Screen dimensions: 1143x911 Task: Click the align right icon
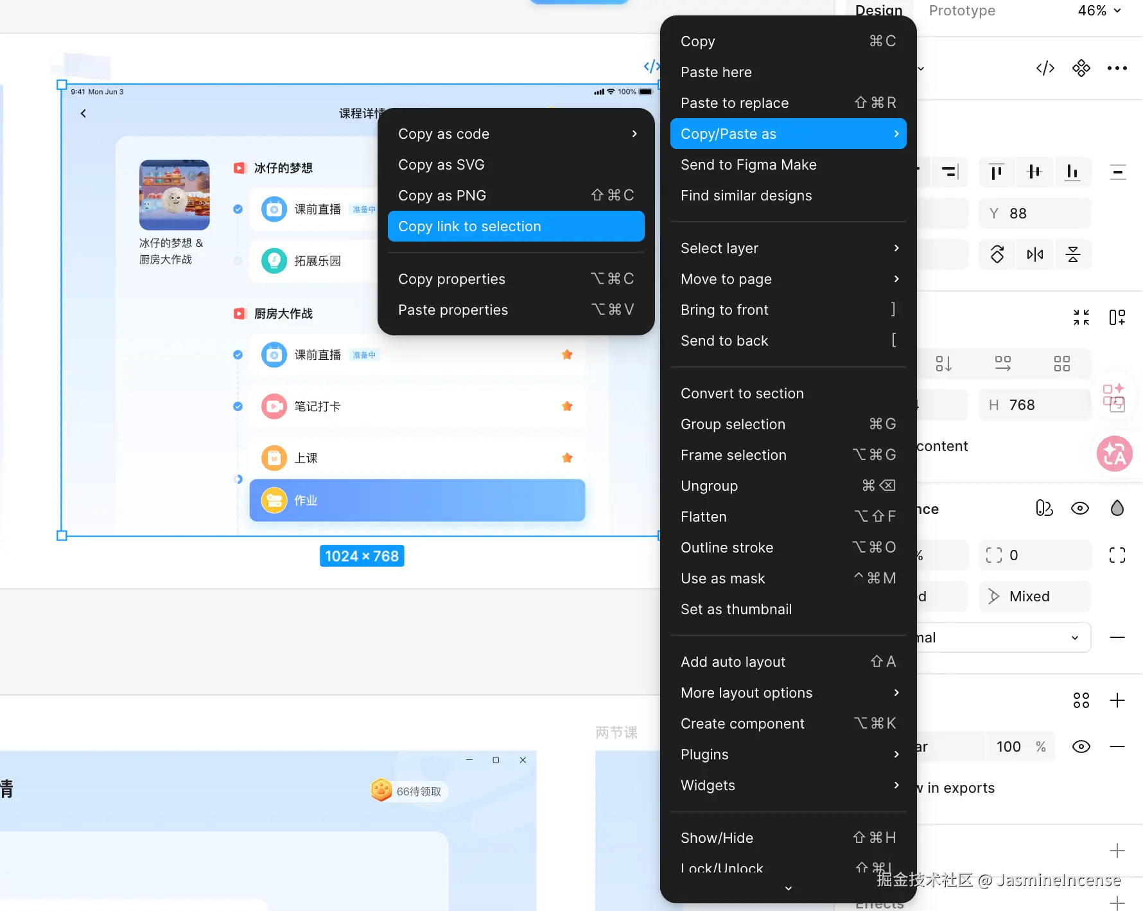coord(950,172)
